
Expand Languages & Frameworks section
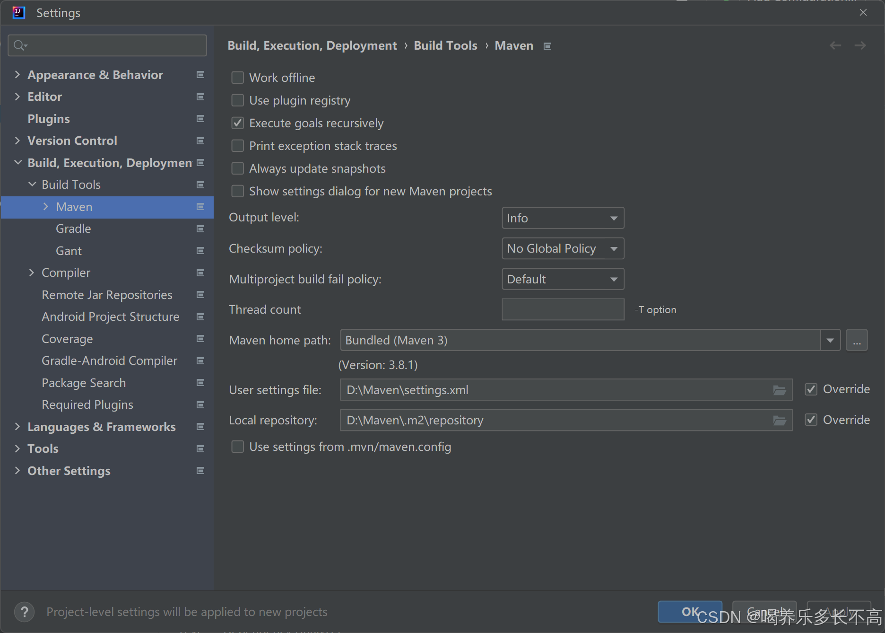17,427
